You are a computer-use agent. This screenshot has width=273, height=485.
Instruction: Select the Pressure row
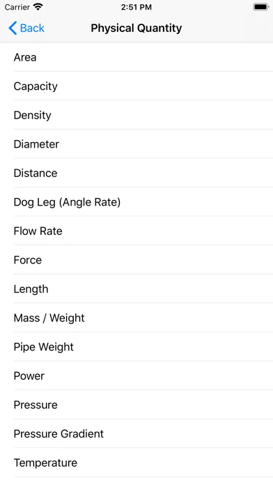(136, 405)
